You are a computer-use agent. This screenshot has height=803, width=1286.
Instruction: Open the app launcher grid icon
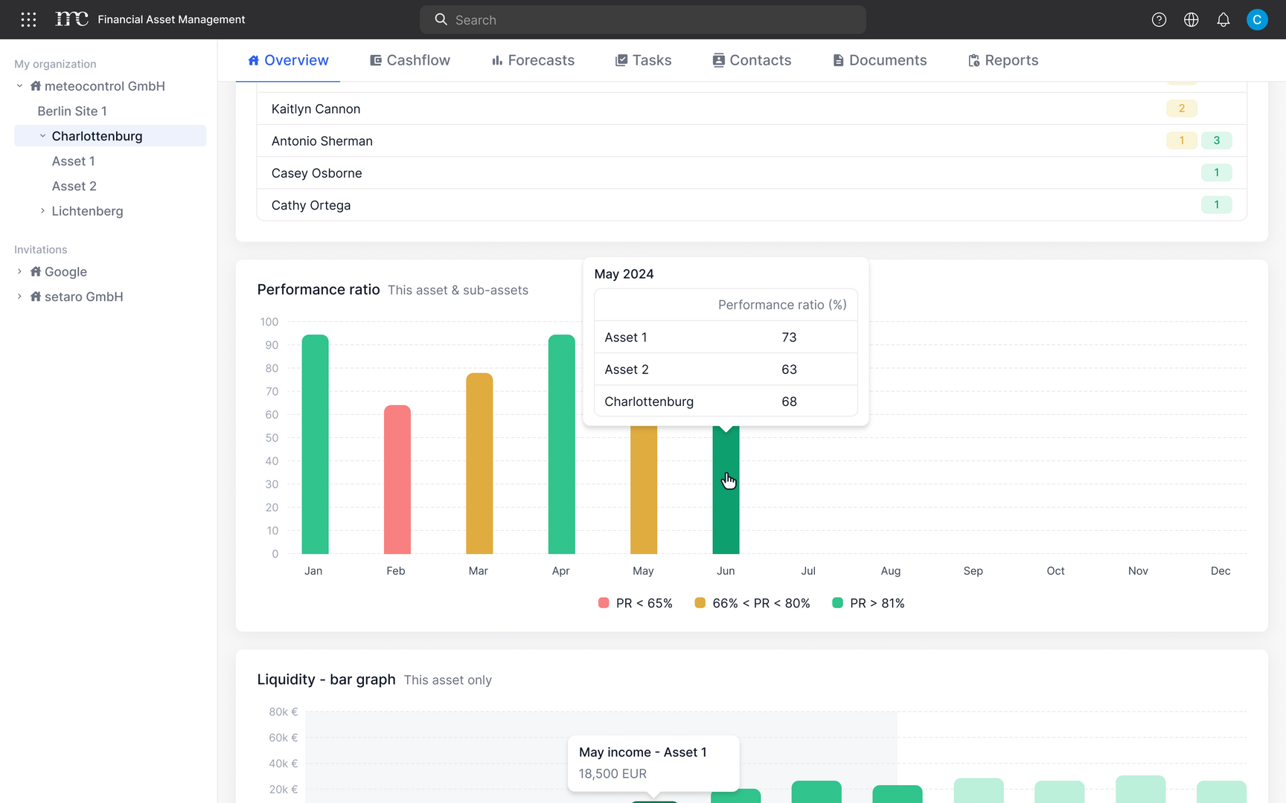point(28,20)
